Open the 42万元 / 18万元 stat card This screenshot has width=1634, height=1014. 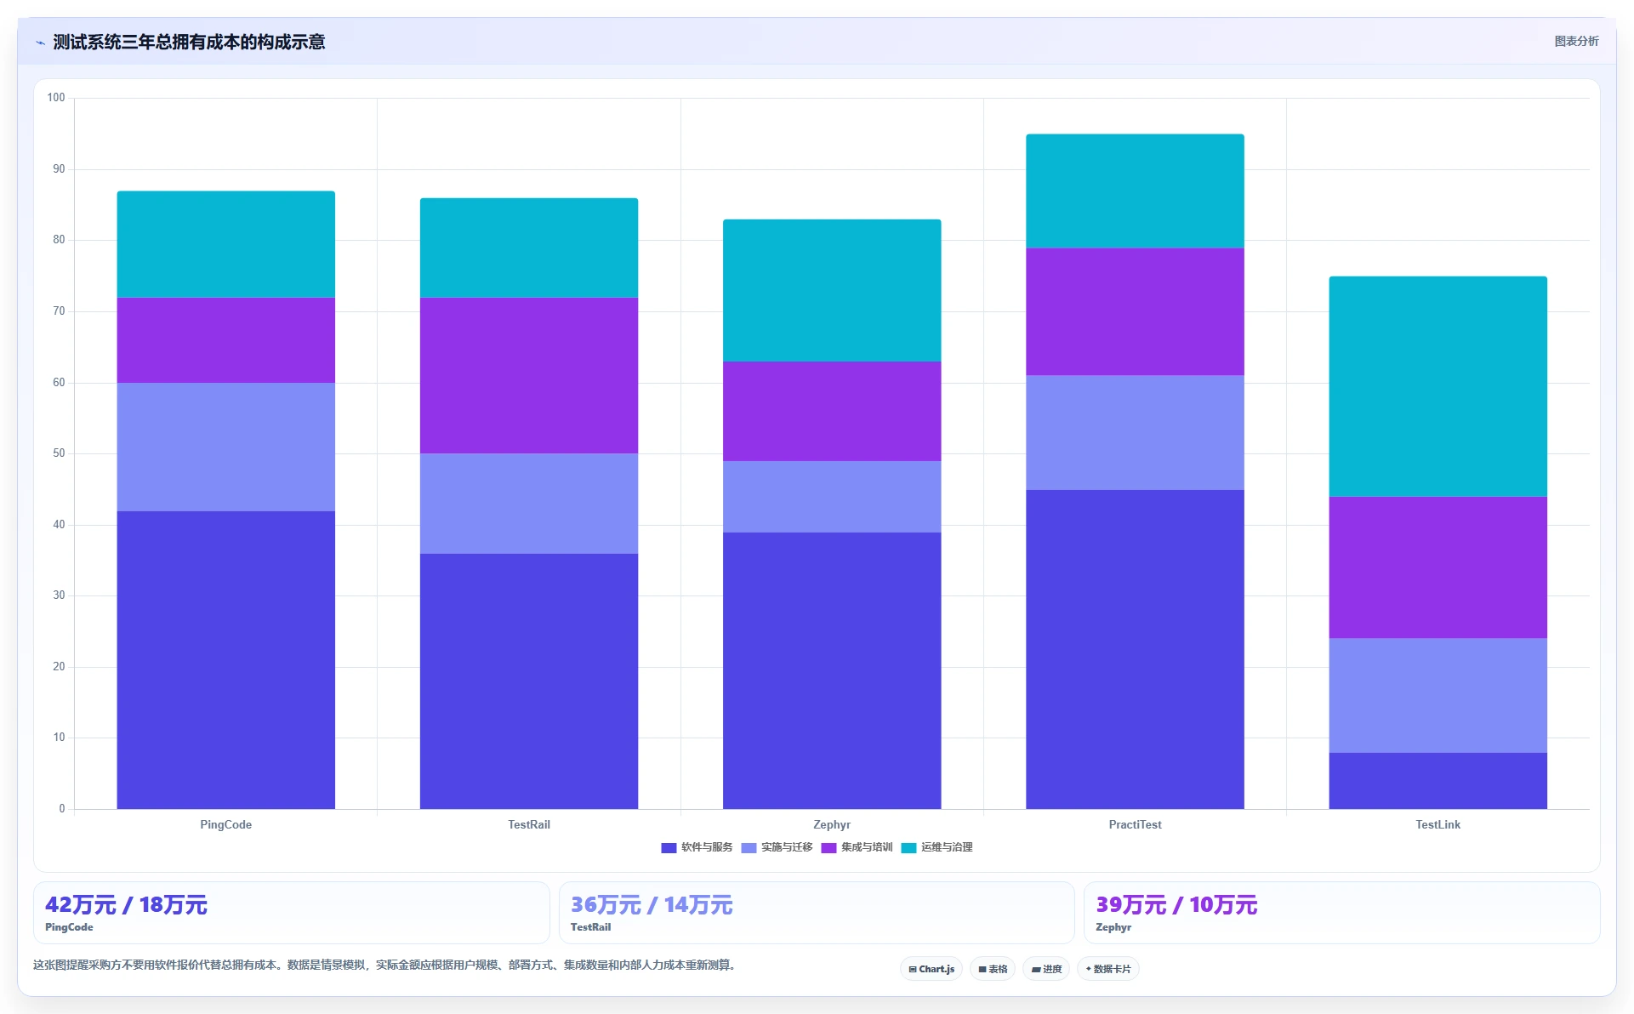[291, 913]
